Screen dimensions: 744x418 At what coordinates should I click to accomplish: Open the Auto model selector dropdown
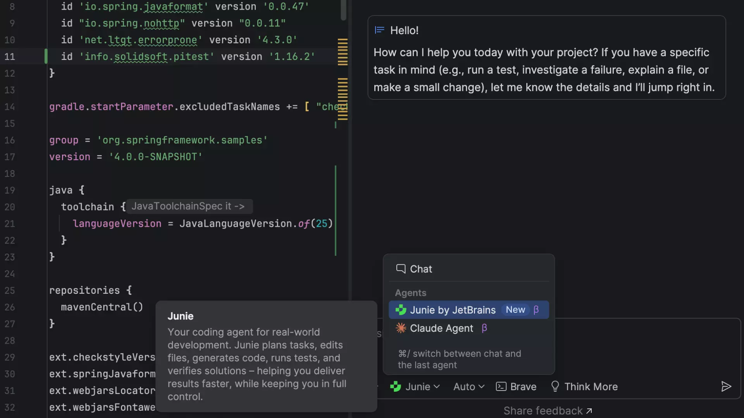click(468, 386)
